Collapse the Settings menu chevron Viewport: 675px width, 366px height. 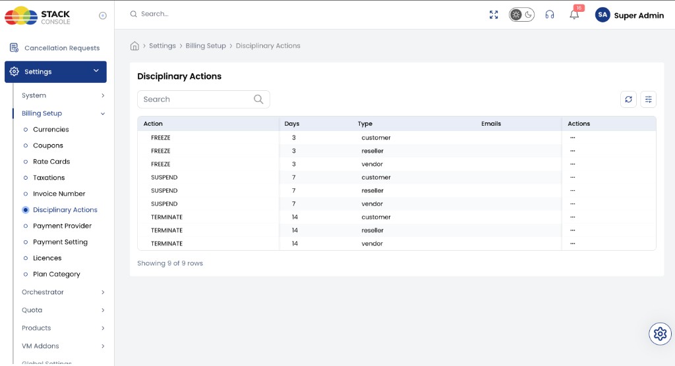pyautogui.click(x=96, y=71)
